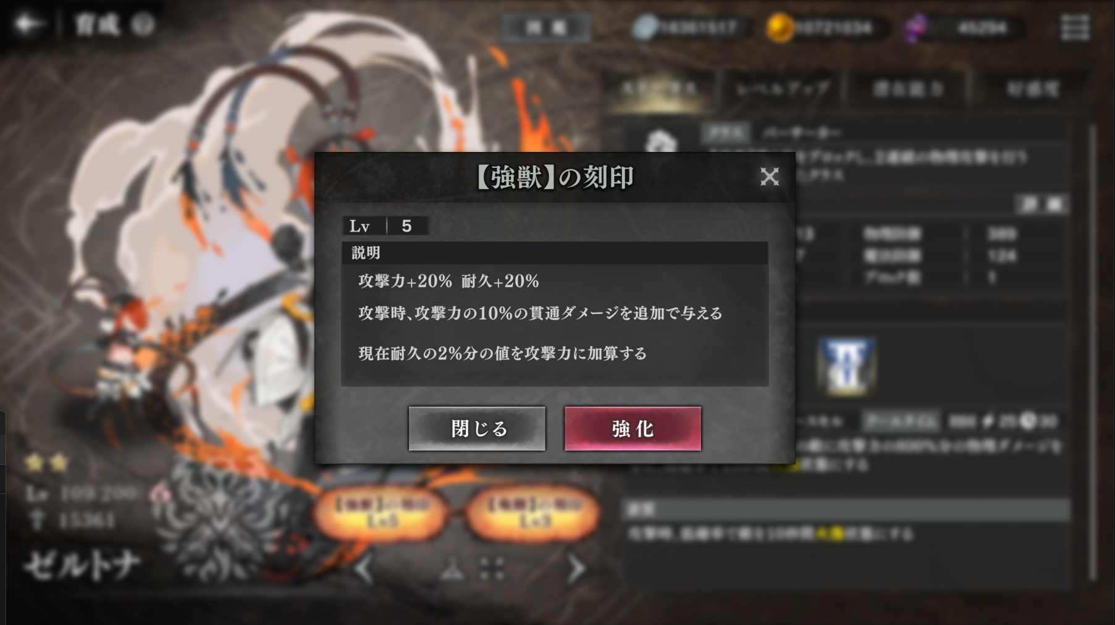Viewport: 1115px width, 625px height.
Task: Open the hamburger menu icon at top right
Action: [1074, 27]
